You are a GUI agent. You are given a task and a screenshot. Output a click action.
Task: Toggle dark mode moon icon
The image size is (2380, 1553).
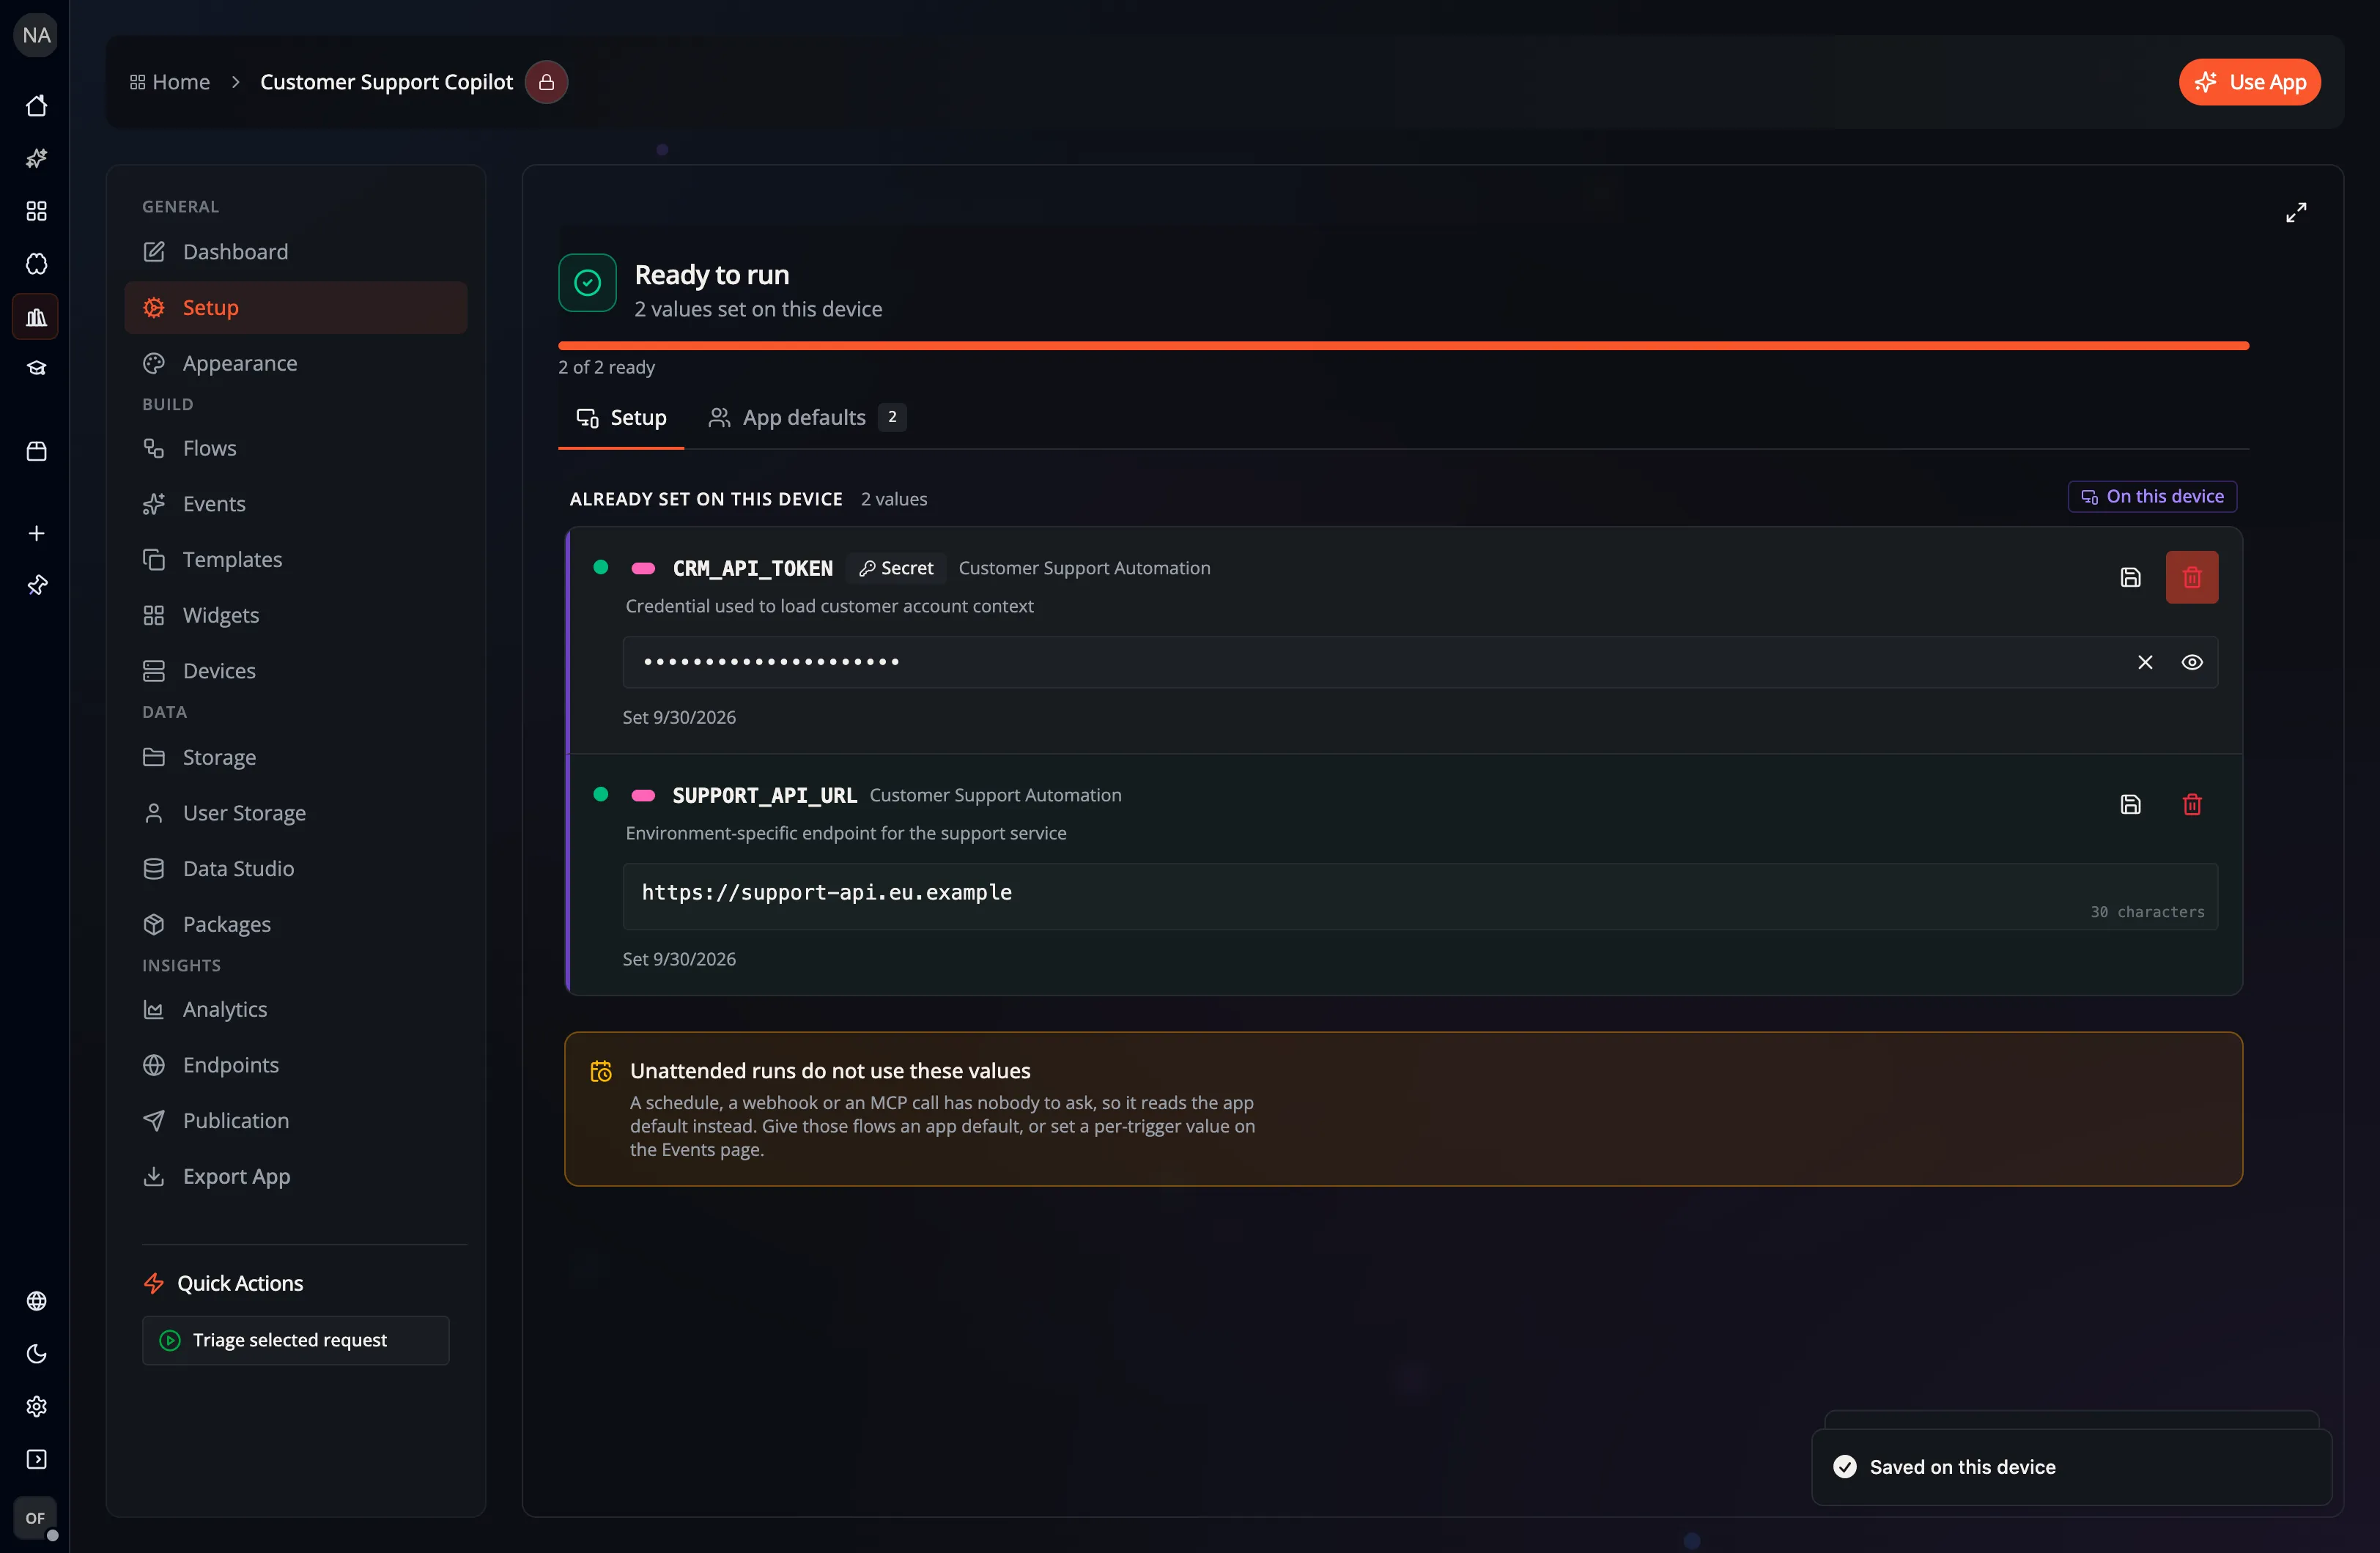(36, 1354)
